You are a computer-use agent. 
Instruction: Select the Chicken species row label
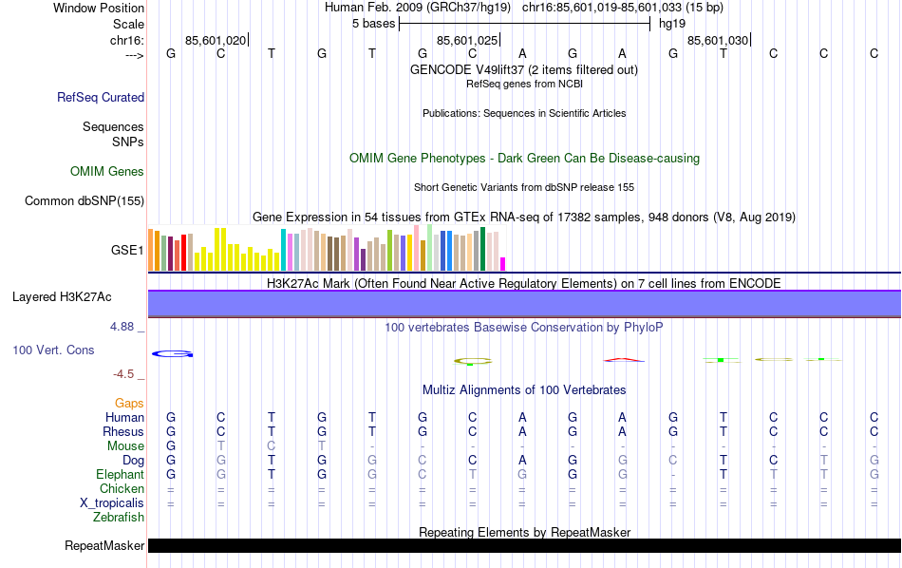coord(122,488)
